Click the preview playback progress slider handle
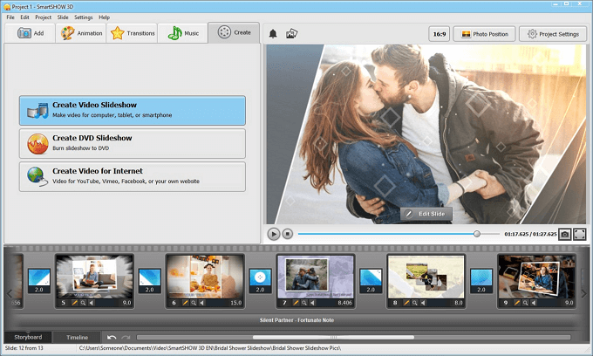 pos(477,234)
